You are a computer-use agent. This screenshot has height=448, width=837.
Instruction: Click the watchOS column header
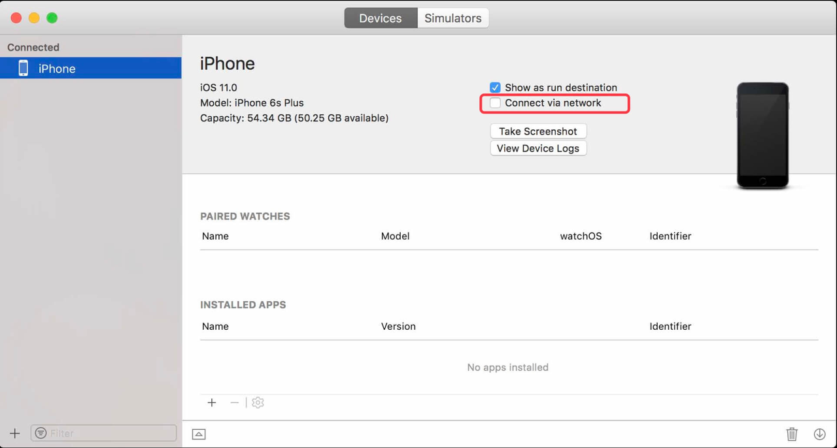pos(581,236)
